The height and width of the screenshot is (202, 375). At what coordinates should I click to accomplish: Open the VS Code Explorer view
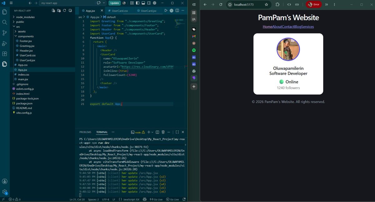click(4, 12)
